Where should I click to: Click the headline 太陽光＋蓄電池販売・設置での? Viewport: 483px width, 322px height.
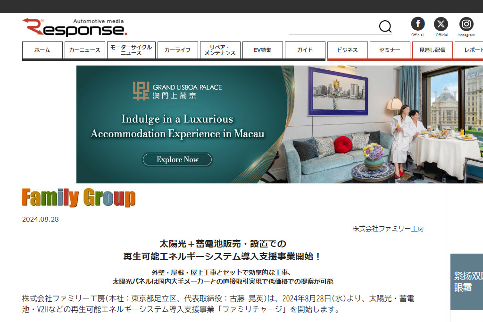pyautogui.click(x=223, y=244)
